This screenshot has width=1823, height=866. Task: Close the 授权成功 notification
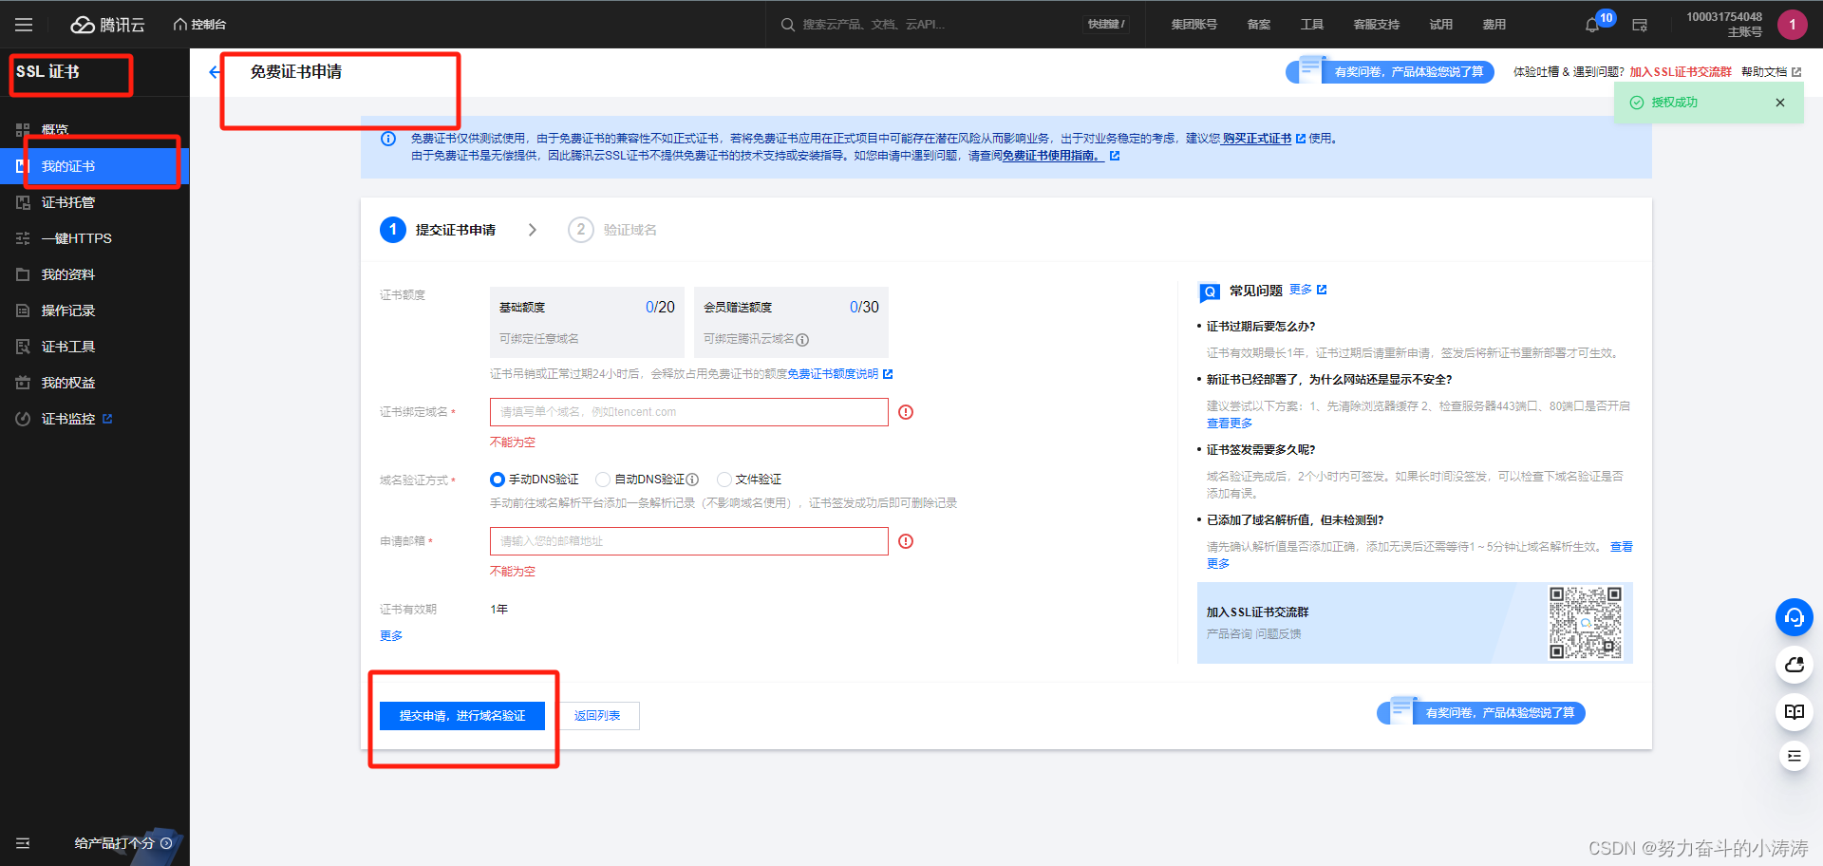point(1780,103)
